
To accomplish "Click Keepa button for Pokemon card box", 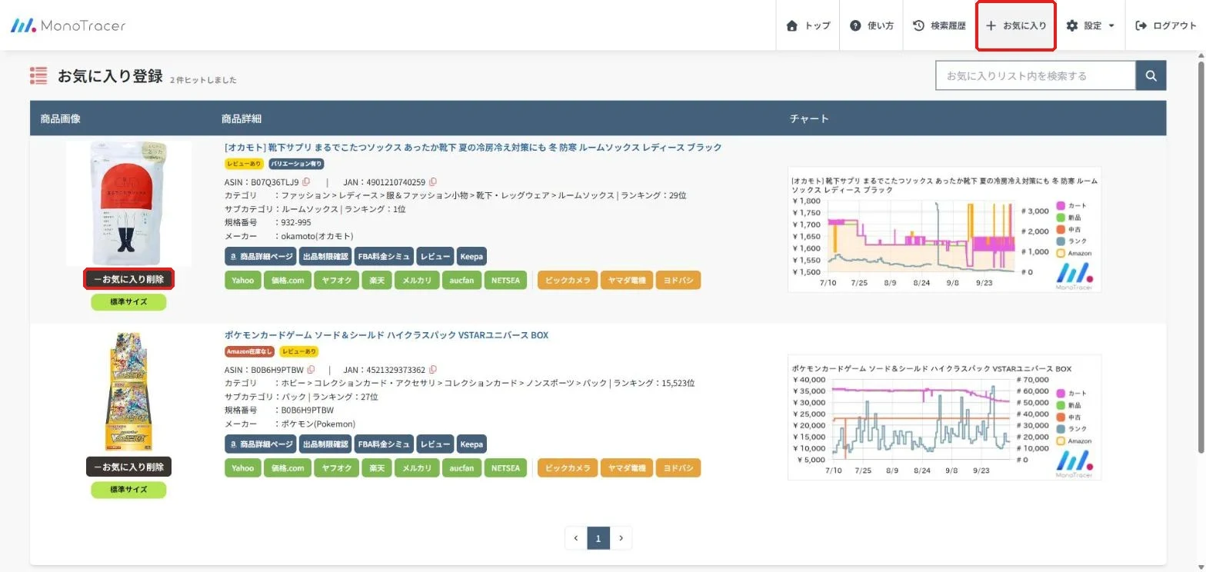I will [471, 444].
